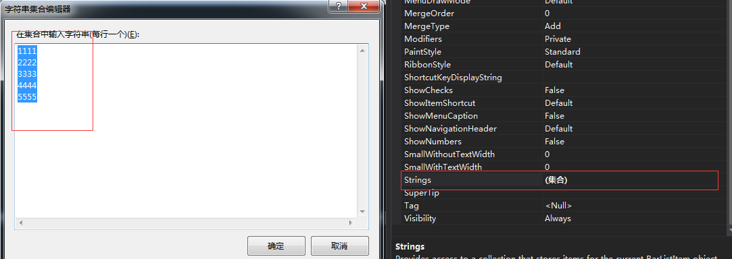The height and width of the screenshot is (259, 732).
Task: Select the RibbonStyle property
Action: tap(427, 65)
